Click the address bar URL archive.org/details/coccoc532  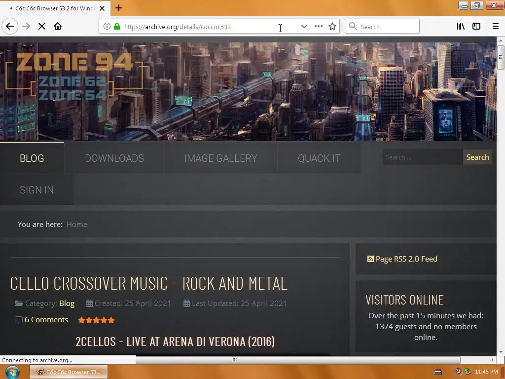(x=178, y=27)
